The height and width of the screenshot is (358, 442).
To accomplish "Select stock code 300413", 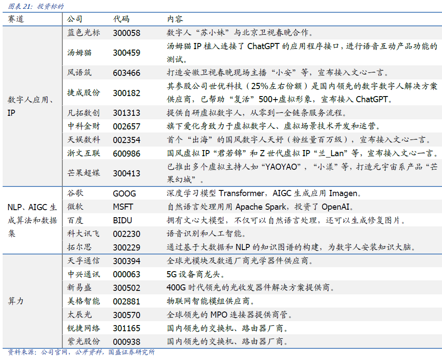I will pos(126,173).
